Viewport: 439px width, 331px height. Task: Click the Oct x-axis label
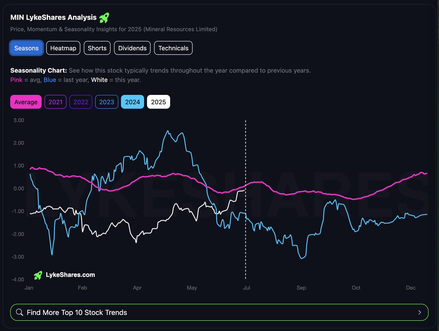point(356,288)
